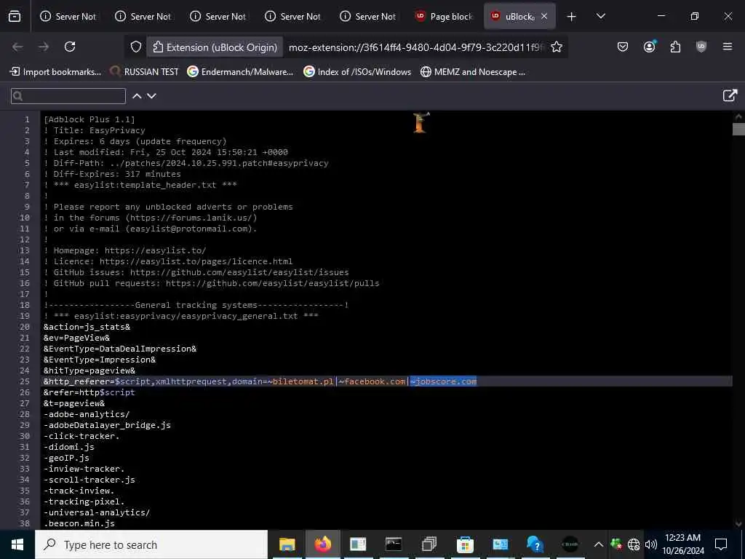Jump to previous search match

137,96
